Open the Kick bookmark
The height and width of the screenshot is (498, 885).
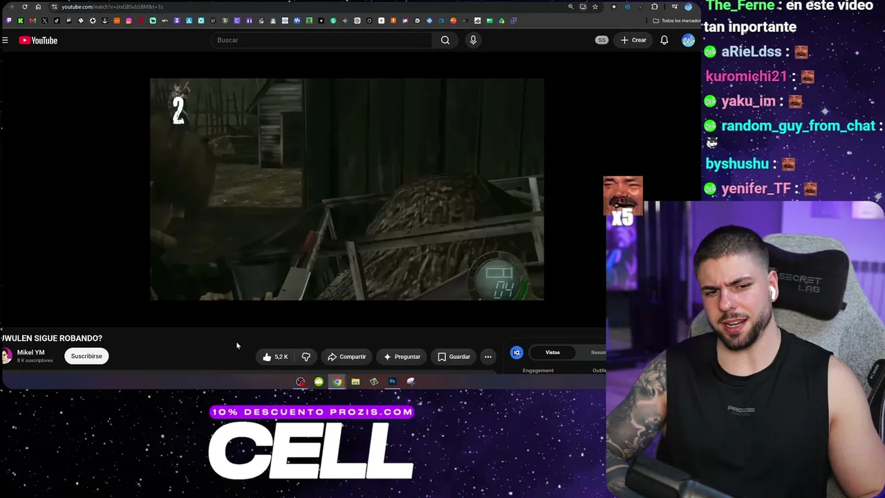click(20, 21)
